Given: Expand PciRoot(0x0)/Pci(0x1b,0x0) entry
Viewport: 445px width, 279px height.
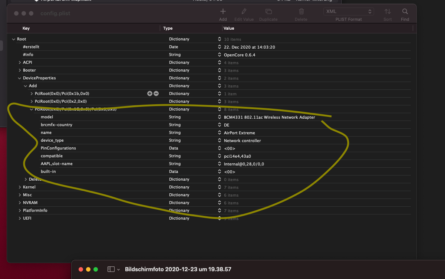Looking at the screenshot, I should [x=32, y=93].
